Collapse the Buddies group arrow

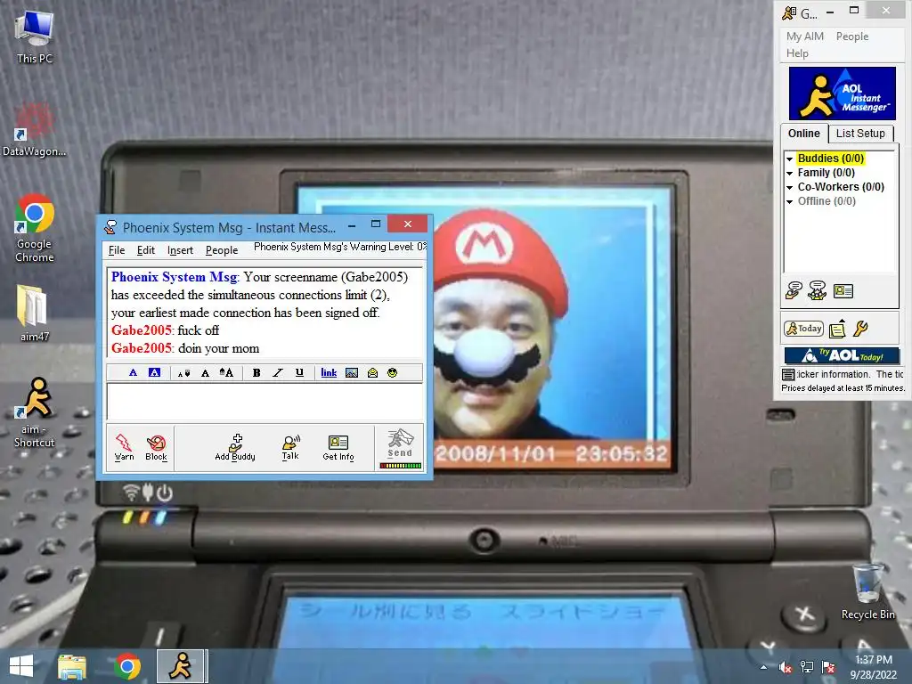tap(790, 159)
